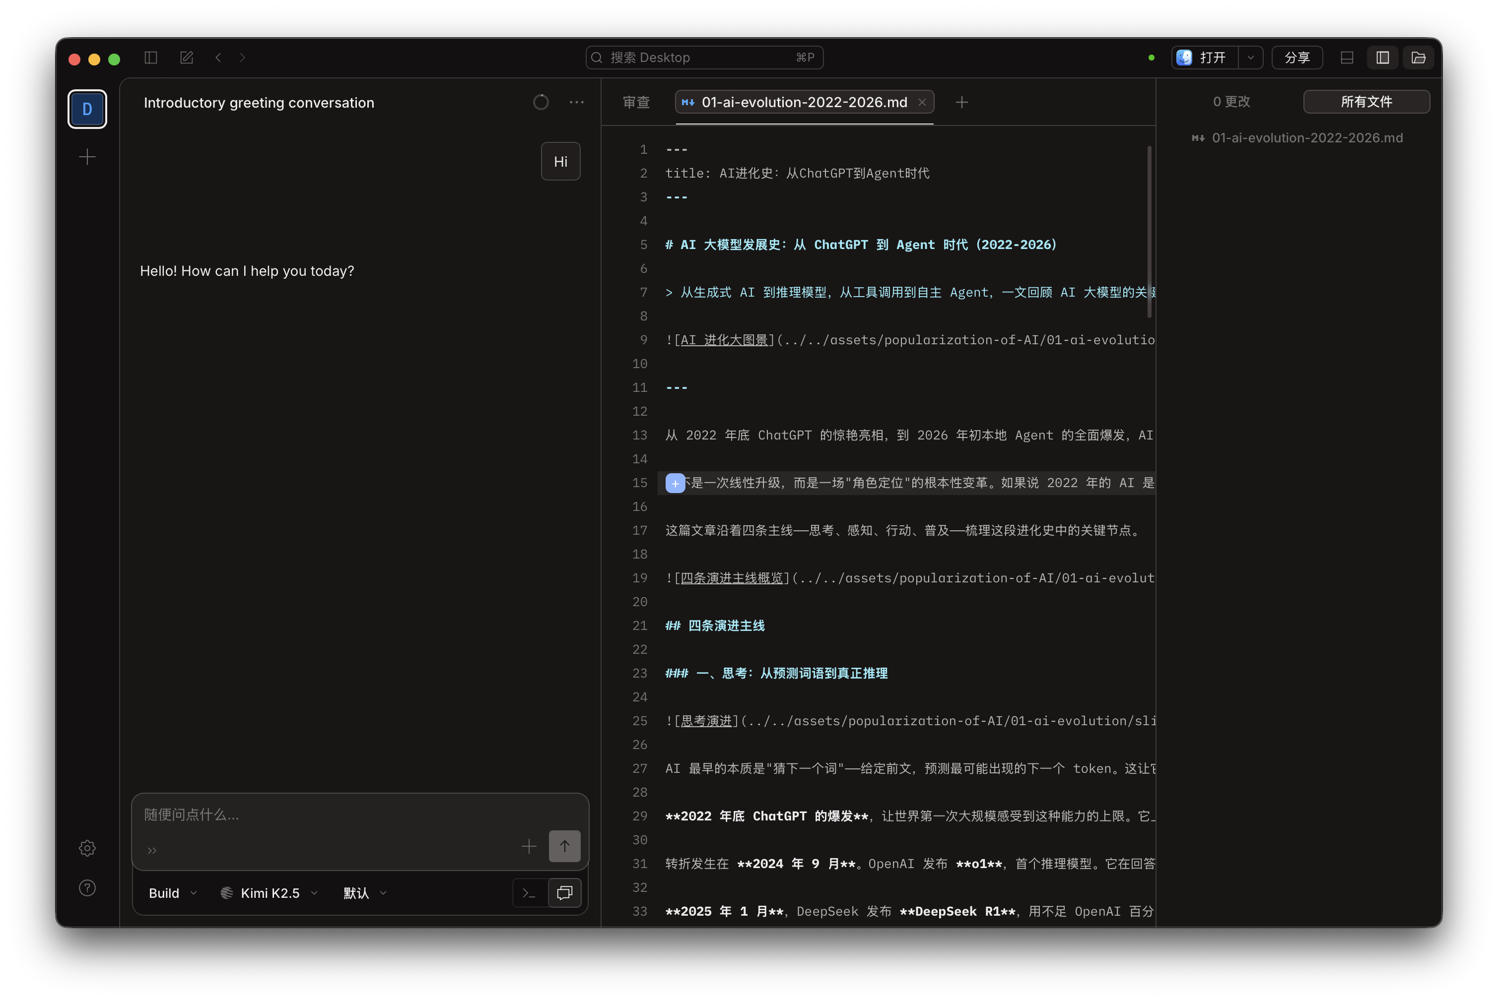Open a new chat with the compose icon
This screenshot has height=1001, width=1498.
pyautogui.click(x=187, y=58)
